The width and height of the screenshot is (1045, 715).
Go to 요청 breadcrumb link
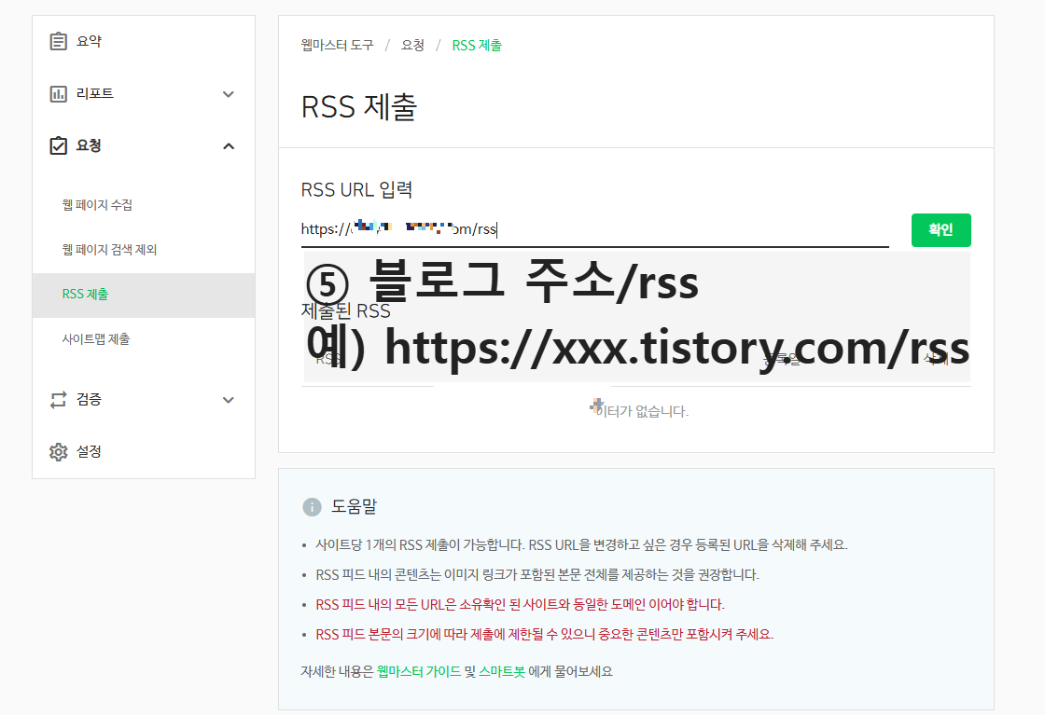(x=412, y=46)
